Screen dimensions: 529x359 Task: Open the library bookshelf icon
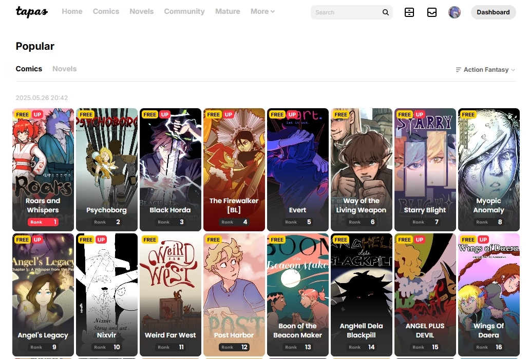(x=409, y=12)
